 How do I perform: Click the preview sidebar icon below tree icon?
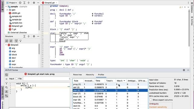click(x=7, y=96)
